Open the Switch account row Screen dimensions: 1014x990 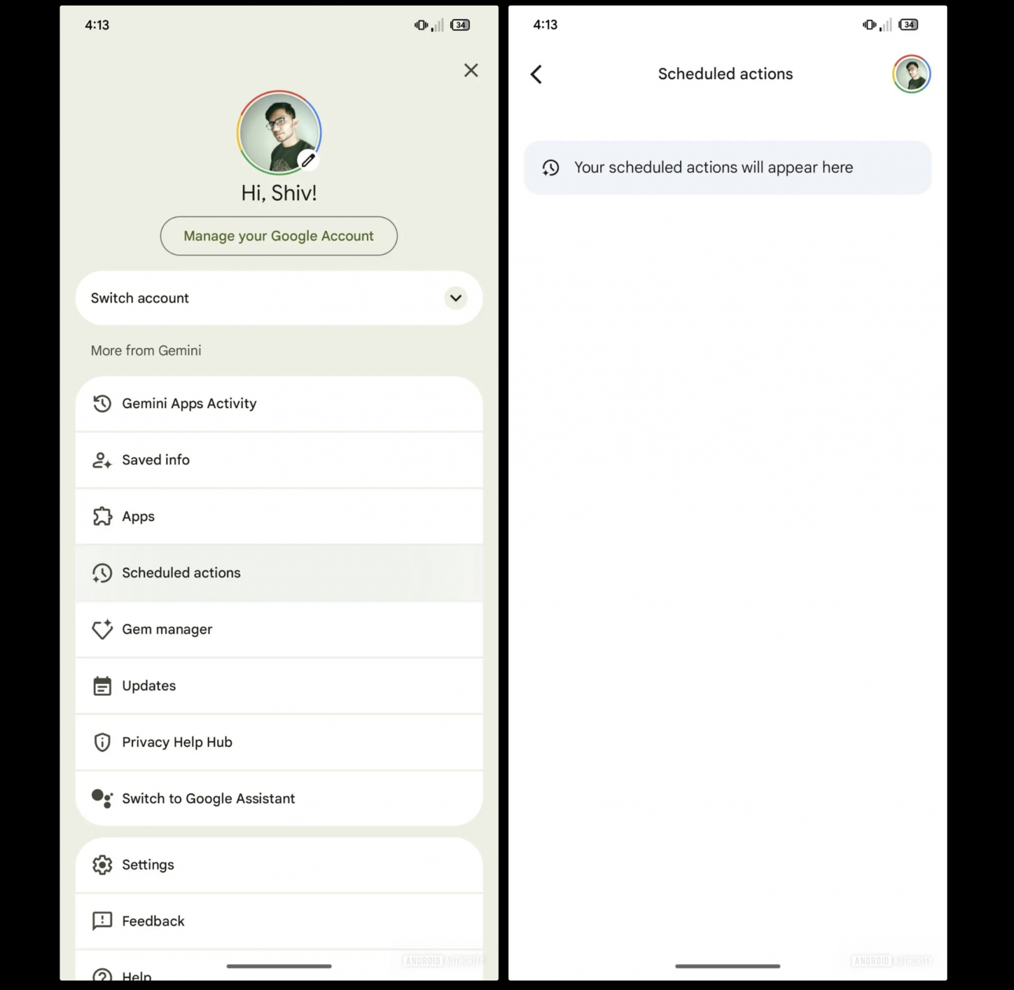(x=279, y=298)
